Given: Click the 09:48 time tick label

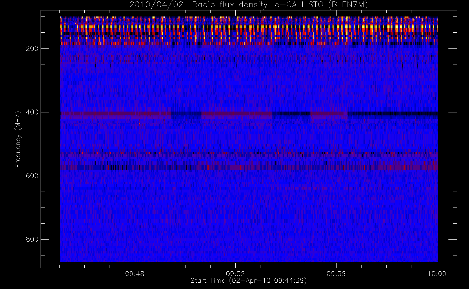Looking at the screenshot, I should pos(135,274).
